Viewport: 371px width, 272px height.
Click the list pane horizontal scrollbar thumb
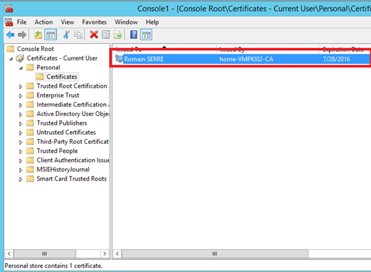(215, 253)
